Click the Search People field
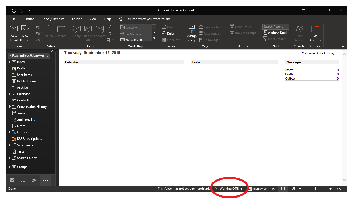The height and width of the screenshot is (201, 354). click(x=276, y=27)
